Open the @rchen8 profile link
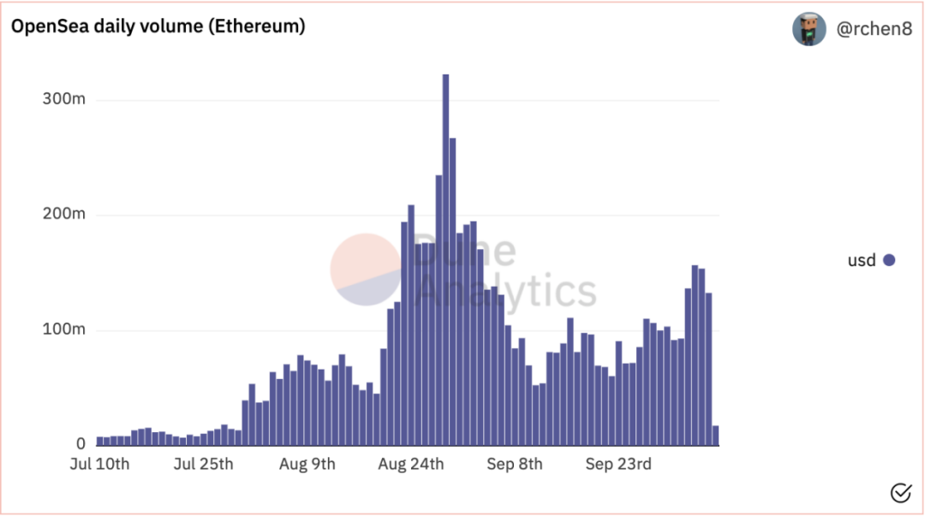The image size is (925, 516). coord(874,29)
